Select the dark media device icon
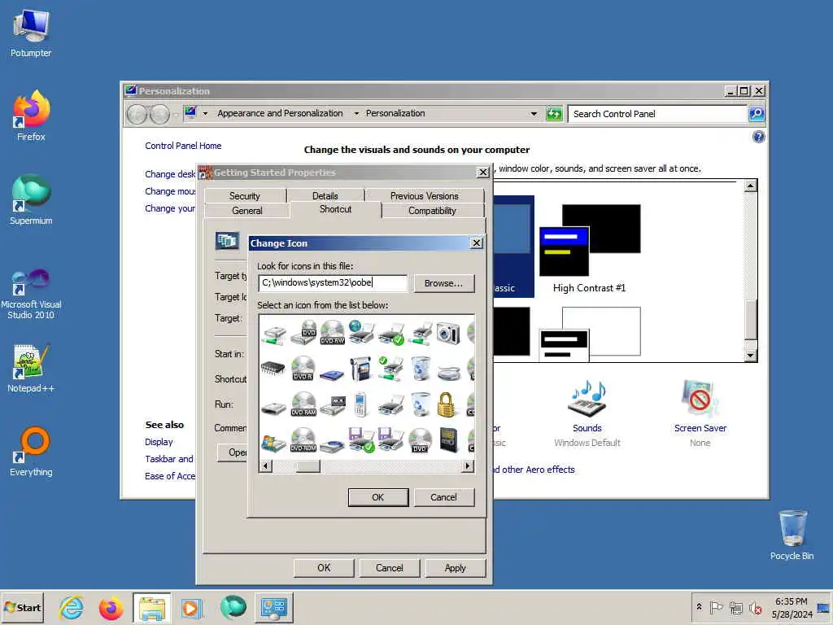This screenshot has height=625, width=833. click(449, 440)
